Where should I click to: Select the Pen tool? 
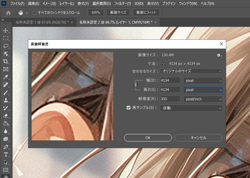[6, 147]
